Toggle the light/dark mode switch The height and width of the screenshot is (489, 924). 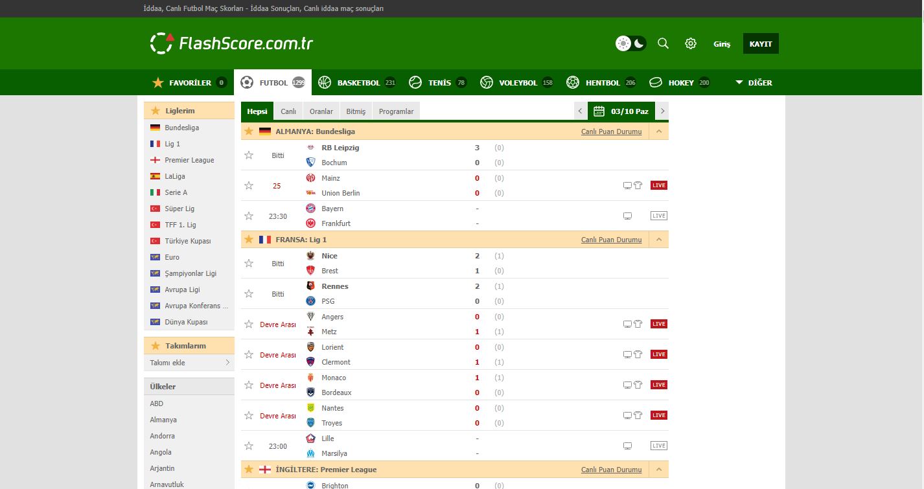click(x=630, y=43)
